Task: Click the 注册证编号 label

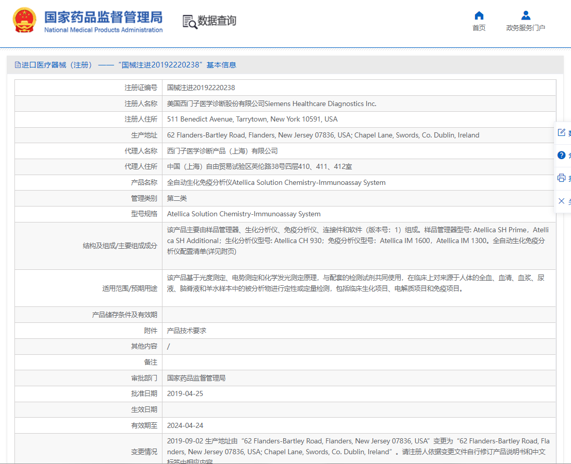Action: point(141,88)
